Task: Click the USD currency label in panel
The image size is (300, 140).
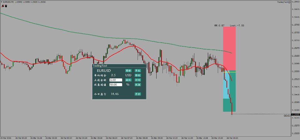Action: click(x=128, y=75)
